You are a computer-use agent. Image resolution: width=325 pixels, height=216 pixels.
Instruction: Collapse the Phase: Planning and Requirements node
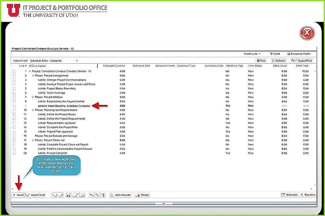(x=33, y=110)
